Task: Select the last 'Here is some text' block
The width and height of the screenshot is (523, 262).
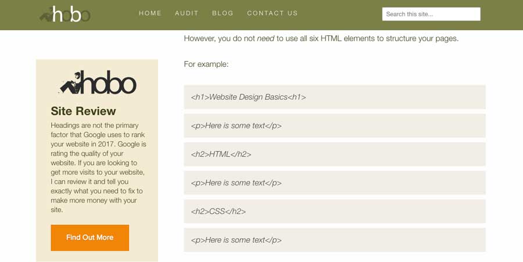Action: pyautogui.click(x=334, y=240)
